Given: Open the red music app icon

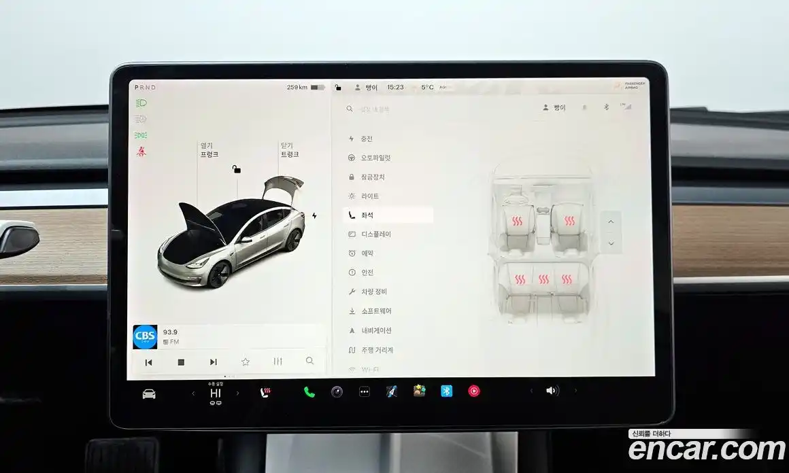Looking at the screenshot, I should [x=473, y=391].
